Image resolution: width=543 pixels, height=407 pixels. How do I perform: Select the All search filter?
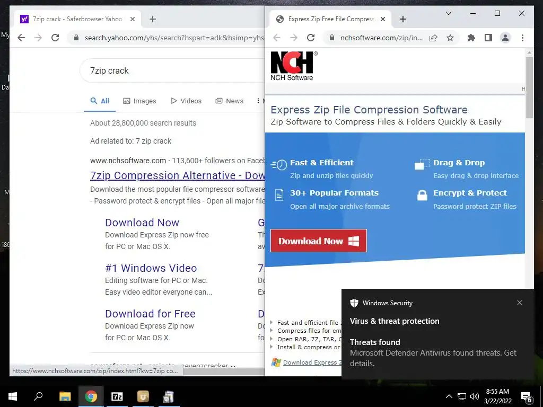tap(100, 101)
